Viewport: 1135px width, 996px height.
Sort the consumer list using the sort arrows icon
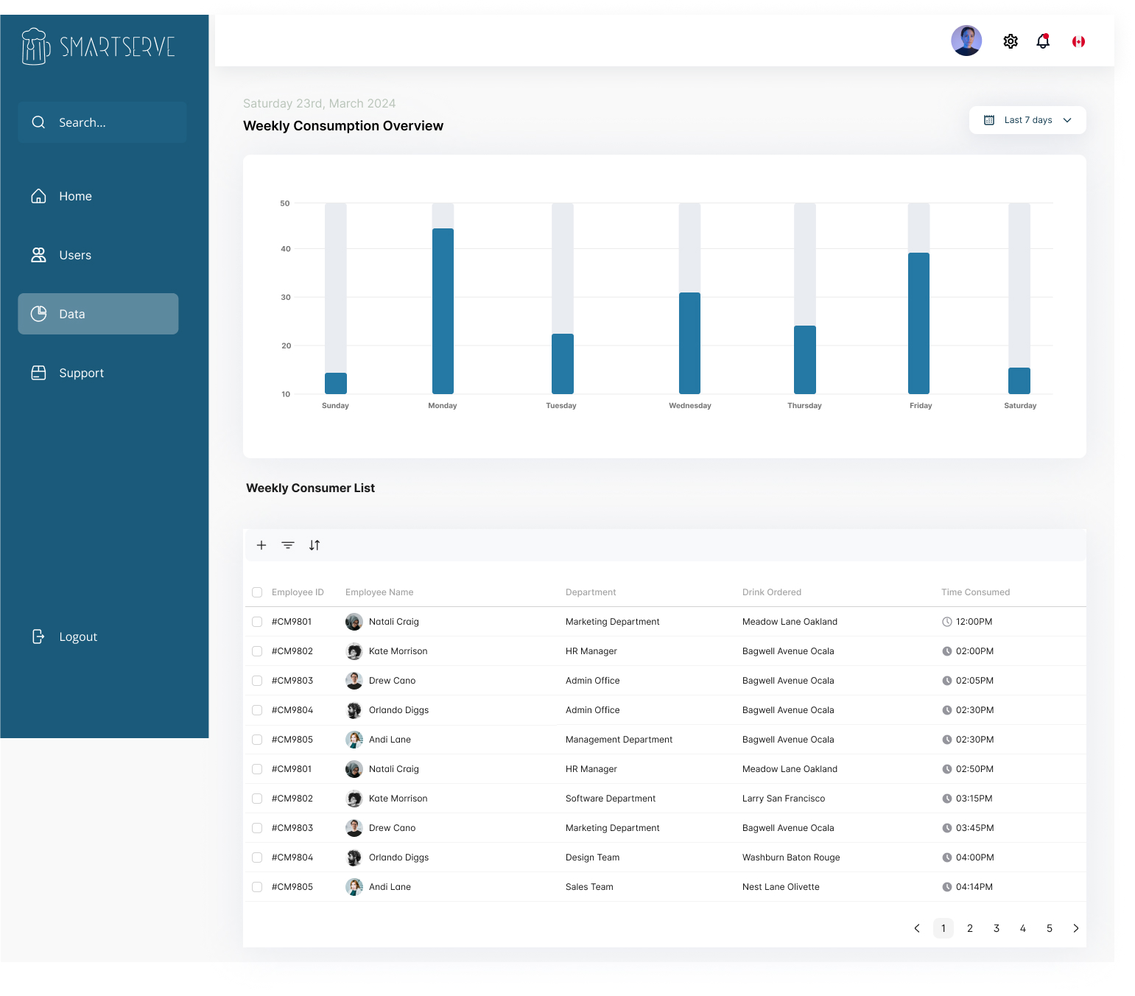[x=315, y=545]
